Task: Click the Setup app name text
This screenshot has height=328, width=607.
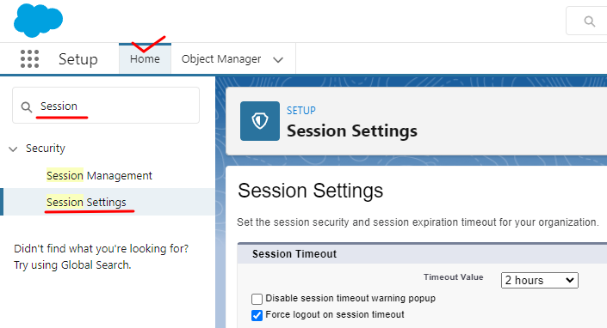Action: tap(78, 59)
